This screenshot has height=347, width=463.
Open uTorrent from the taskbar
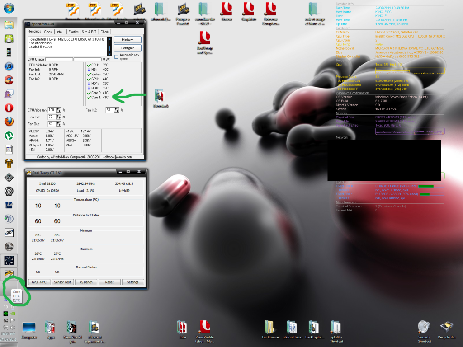[9, 136]
